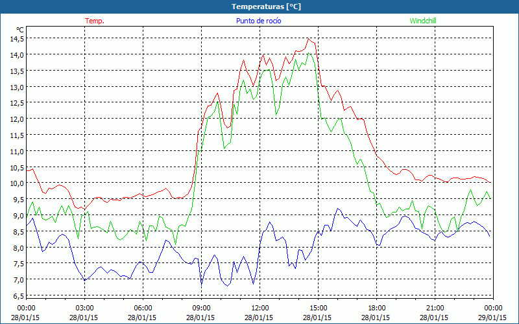Click the °C unit label on axis
The image size is (519, 324).
(20, 30)
